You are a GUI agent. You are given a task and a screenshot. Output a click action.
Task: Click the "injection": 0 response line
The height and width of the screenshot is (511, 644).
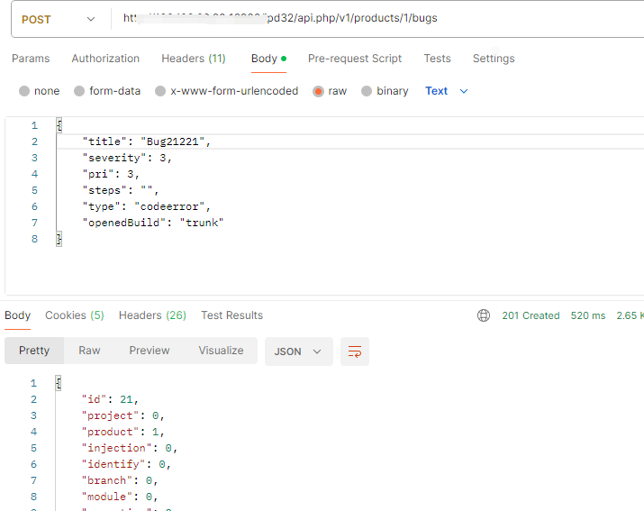(130, 449)
